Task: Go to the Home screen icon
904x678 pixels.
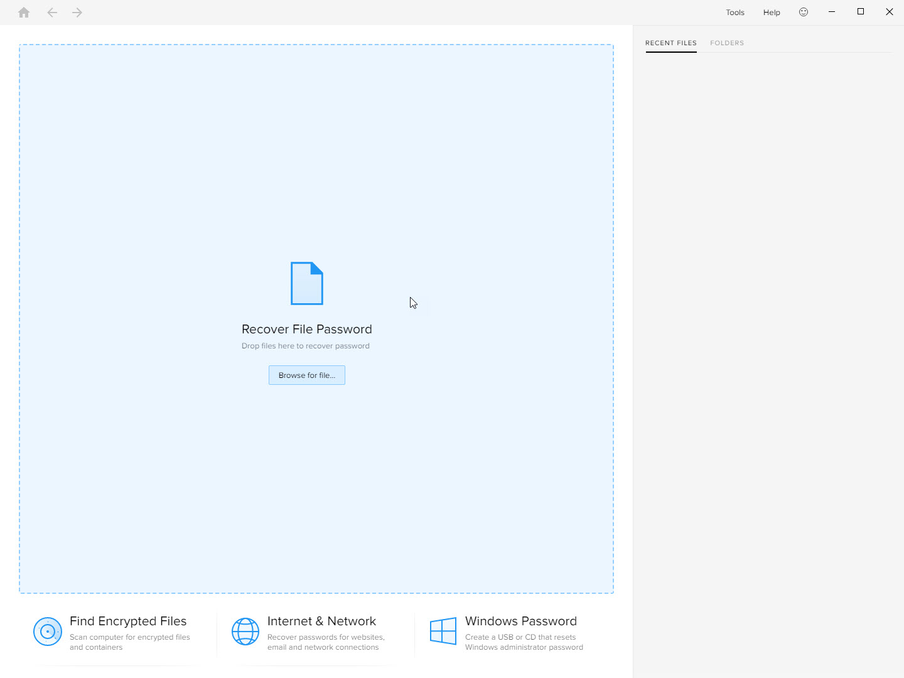Action: click(x=24, y=13)
